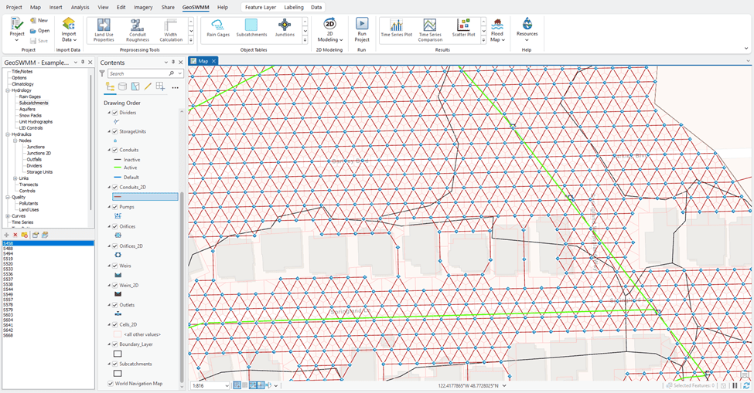Image resolution: width=754 pixels, height=393 pixels.
Task: Open the Feature Layer contextual tab
Action: [259, 7]
